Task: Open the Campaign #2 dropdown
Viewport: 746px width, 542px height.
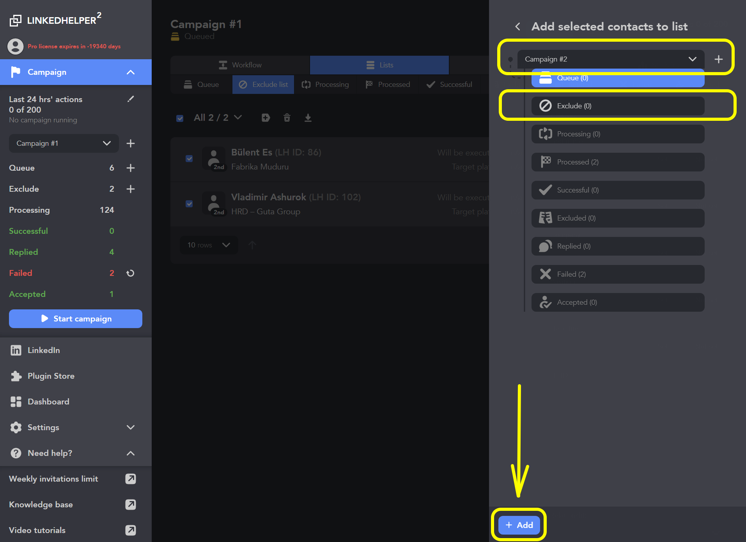Action: tap(611, 59)
